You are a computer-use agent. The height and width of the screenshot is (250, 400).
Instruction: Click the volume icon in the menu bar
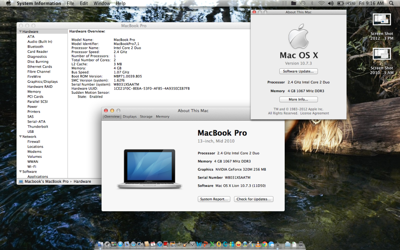pos(330,3)
